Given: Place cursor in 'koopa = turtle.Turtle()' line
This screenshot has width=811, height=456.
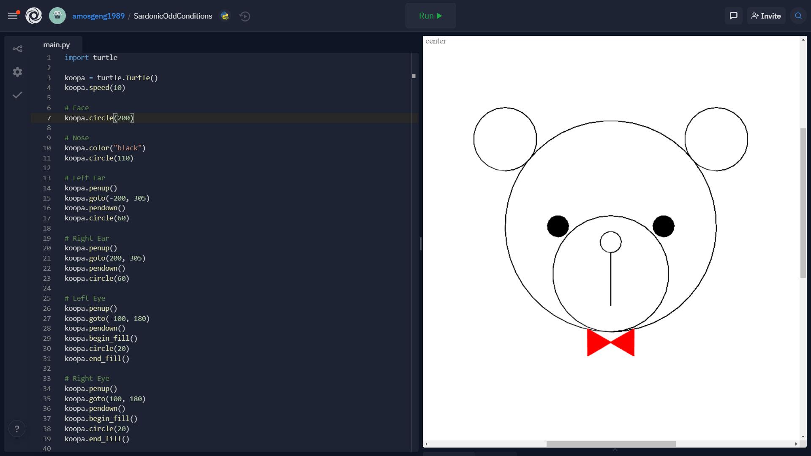Looking at the screenshot, I should [x=111, y=78].
